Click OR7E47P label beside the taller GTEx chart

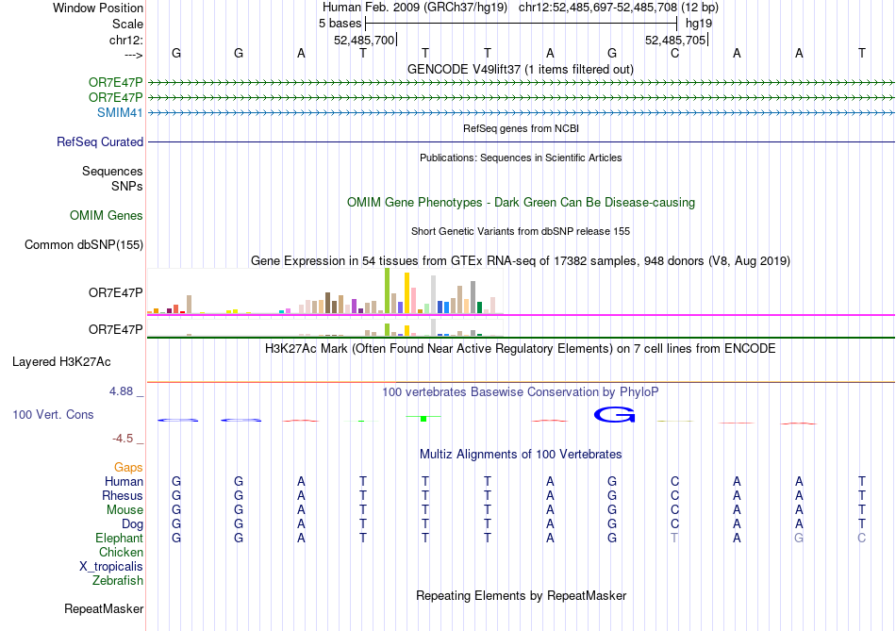click(x=115, y=292)
